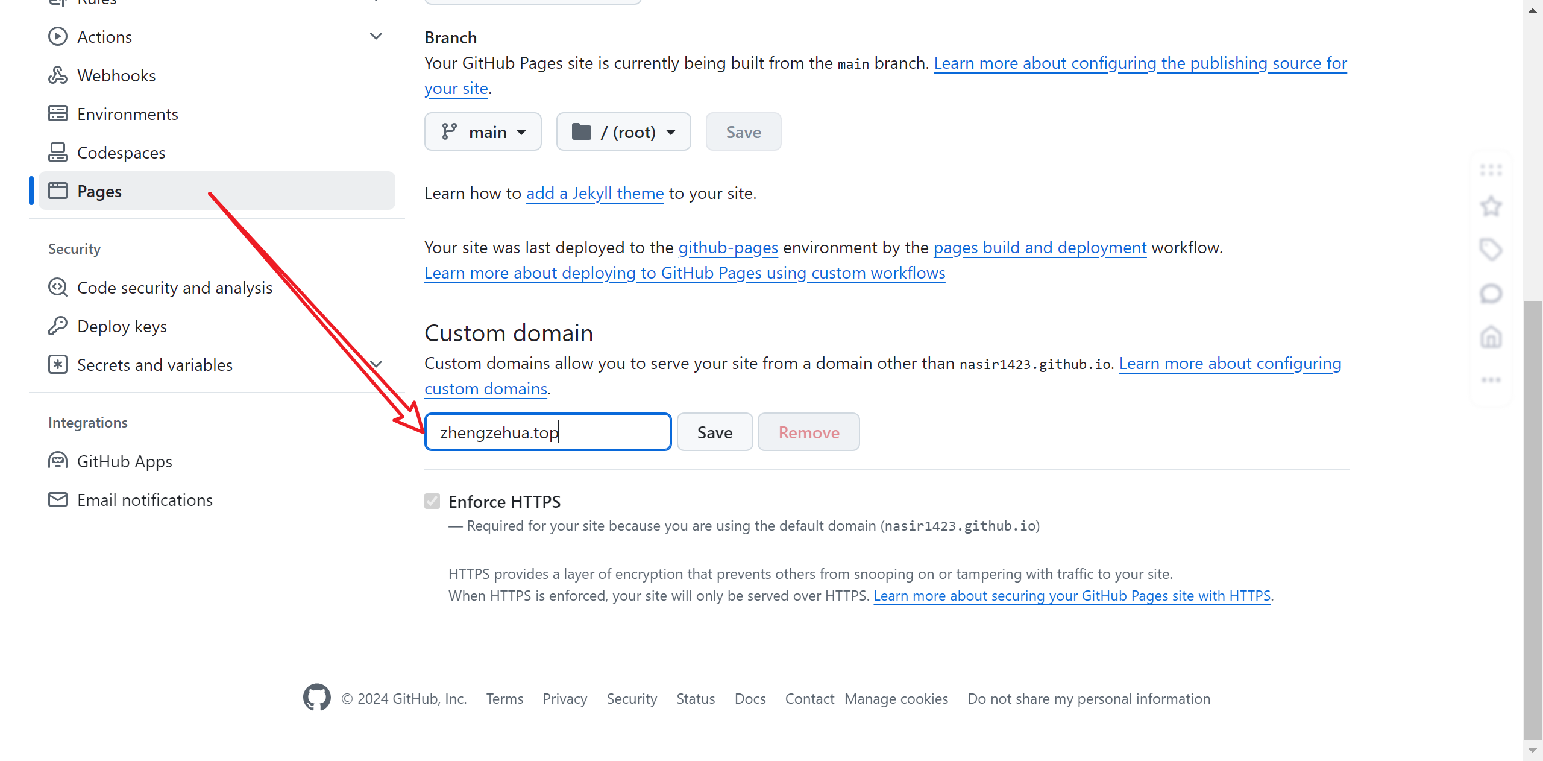Click the chat bubble icon in side panel
The image size is (1543, 761).
[1491, 294]
